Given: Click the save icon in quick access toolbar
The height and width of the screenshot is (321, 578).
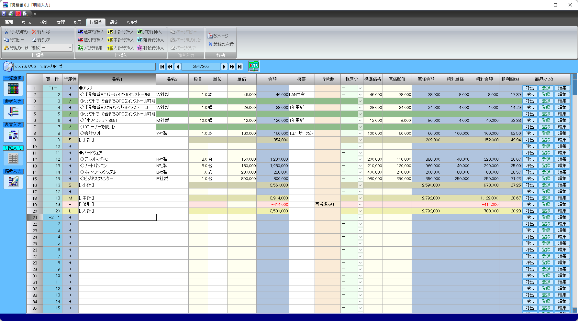Looking at the screenshot, I should coord(4,14).
